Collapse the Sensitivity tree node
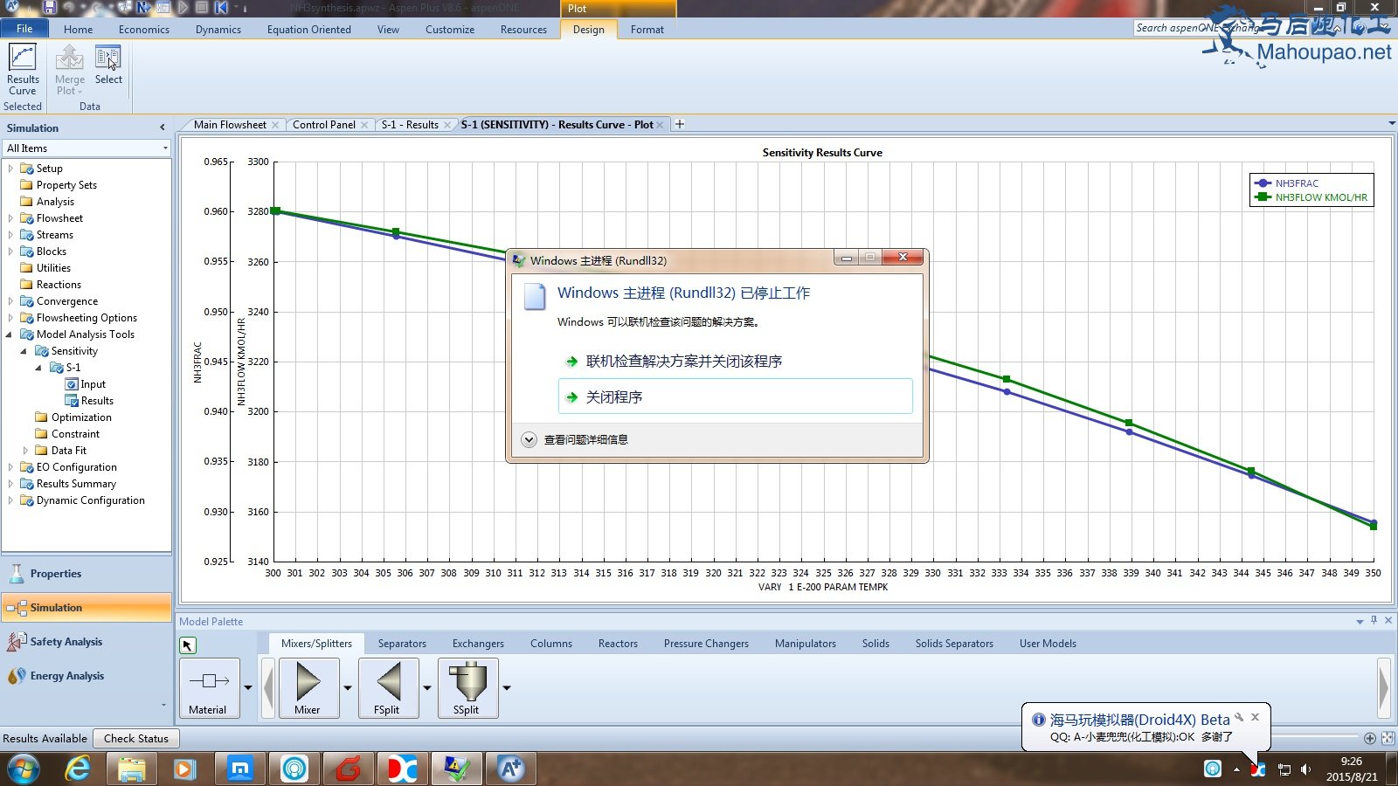This screenshot has width=1398, height=786. click(24, 351)
